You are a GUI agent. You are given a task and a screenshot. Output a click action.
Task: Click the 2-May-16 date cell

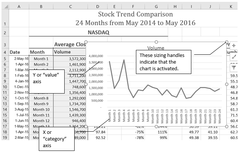click(x=18, y=58)
